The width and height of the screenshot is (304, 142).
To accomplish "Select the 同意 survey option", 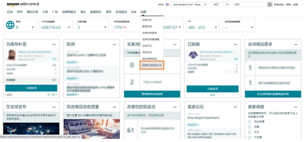I will coord(249,127).
